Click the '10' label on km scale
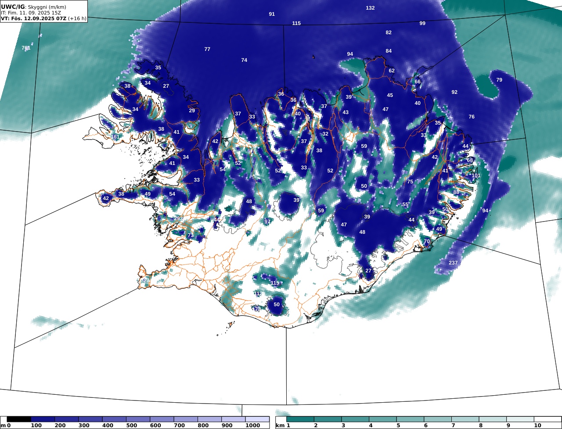 pyautogui.click(x=537, y=426)
